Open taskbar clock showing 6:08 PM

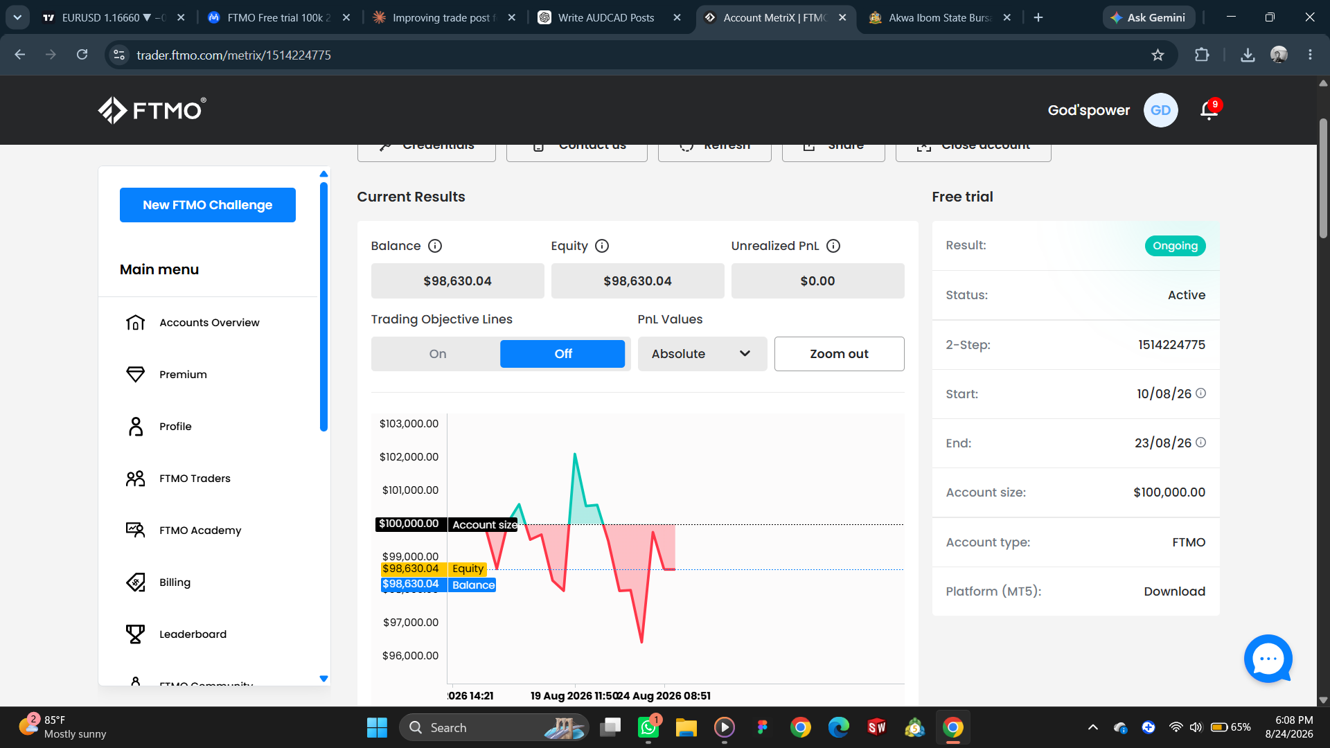pyautogui.click(x=1289, y=727)
